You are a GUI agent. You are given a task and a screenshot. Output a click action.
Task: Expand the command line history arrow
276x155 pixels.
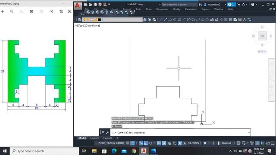click(x=249, y=132)
